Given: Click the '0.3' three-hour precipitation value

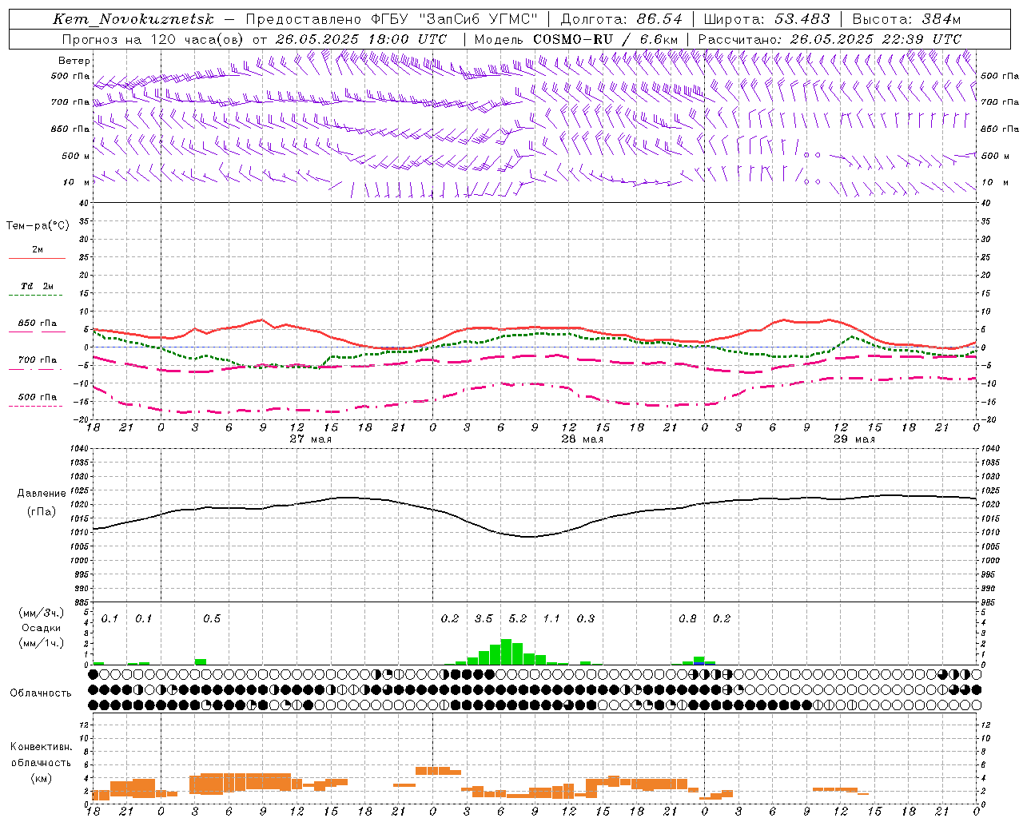Looking at the screenshot, I should (x=586, y=619).
